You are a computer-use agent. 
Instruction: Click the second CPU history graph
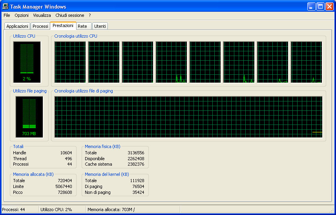104,62
